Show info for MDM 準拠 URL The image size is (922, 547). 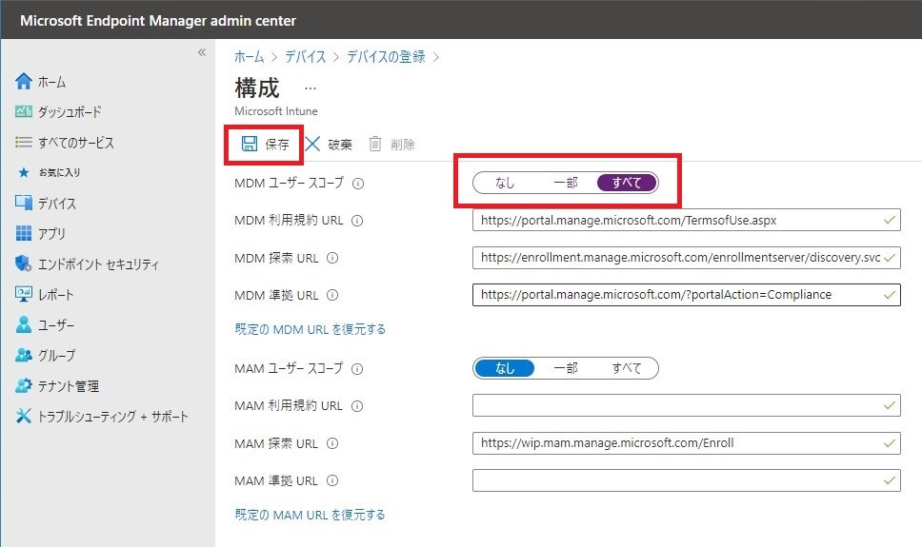click(332, 295)
